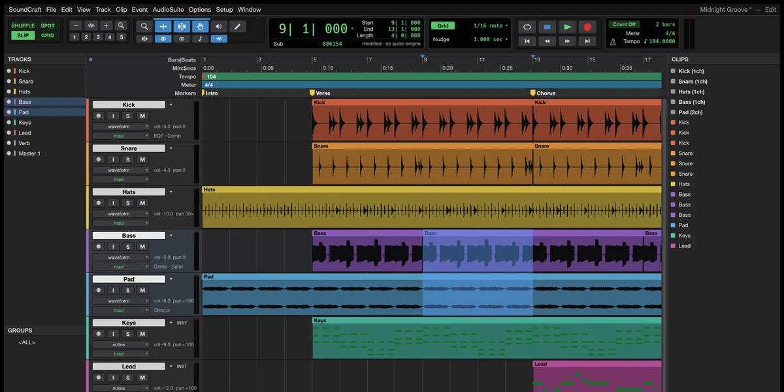Toggle the blue automation follows edit button

coord(218,39)
